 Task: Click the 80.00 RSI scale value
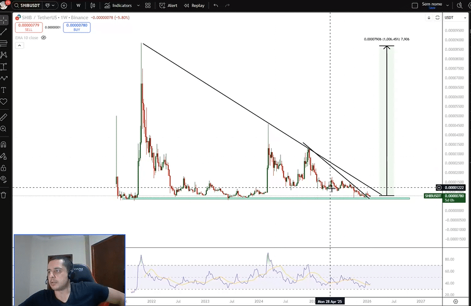pyautogui.click(x=450, y=259)
